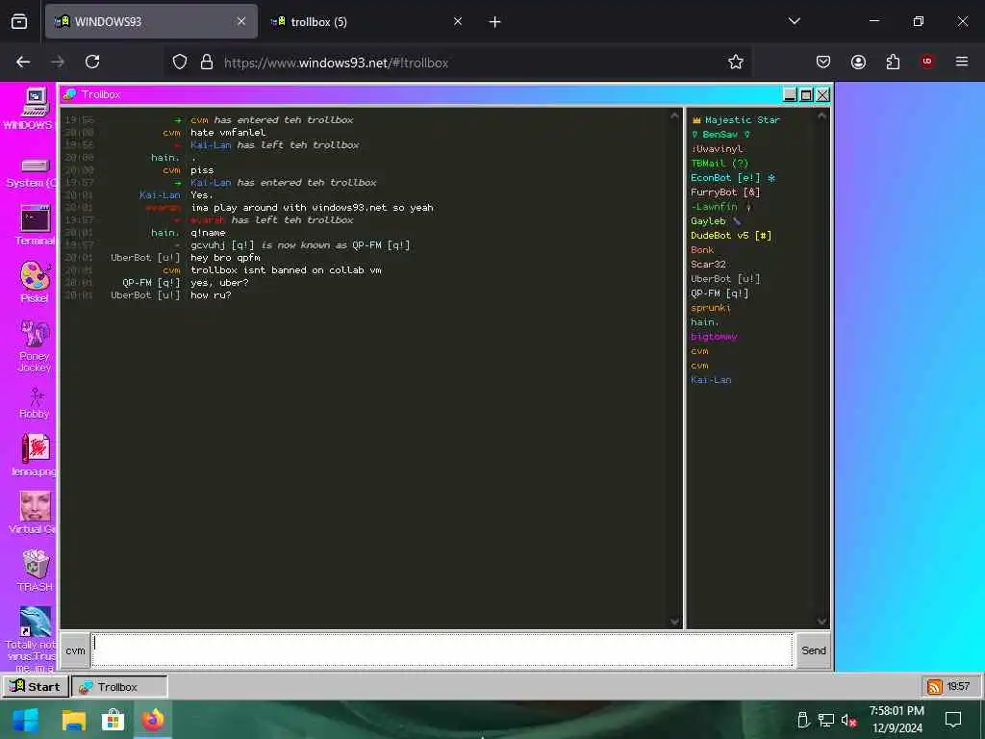Viewport: 985px width, 739px height.
Task: Focus the trollbox message input field
Action: pyautogui.click(x=442, y=650)
